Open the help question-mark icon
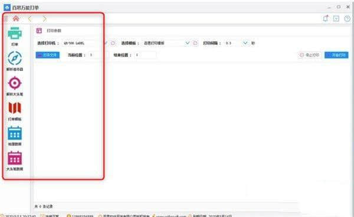The width and height of the screenshot is (354, 217). [348, 18]
